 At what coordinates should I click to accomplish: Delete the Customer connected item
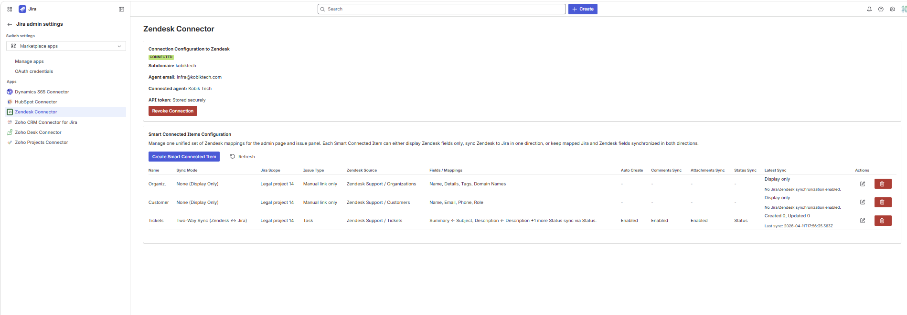883,203
